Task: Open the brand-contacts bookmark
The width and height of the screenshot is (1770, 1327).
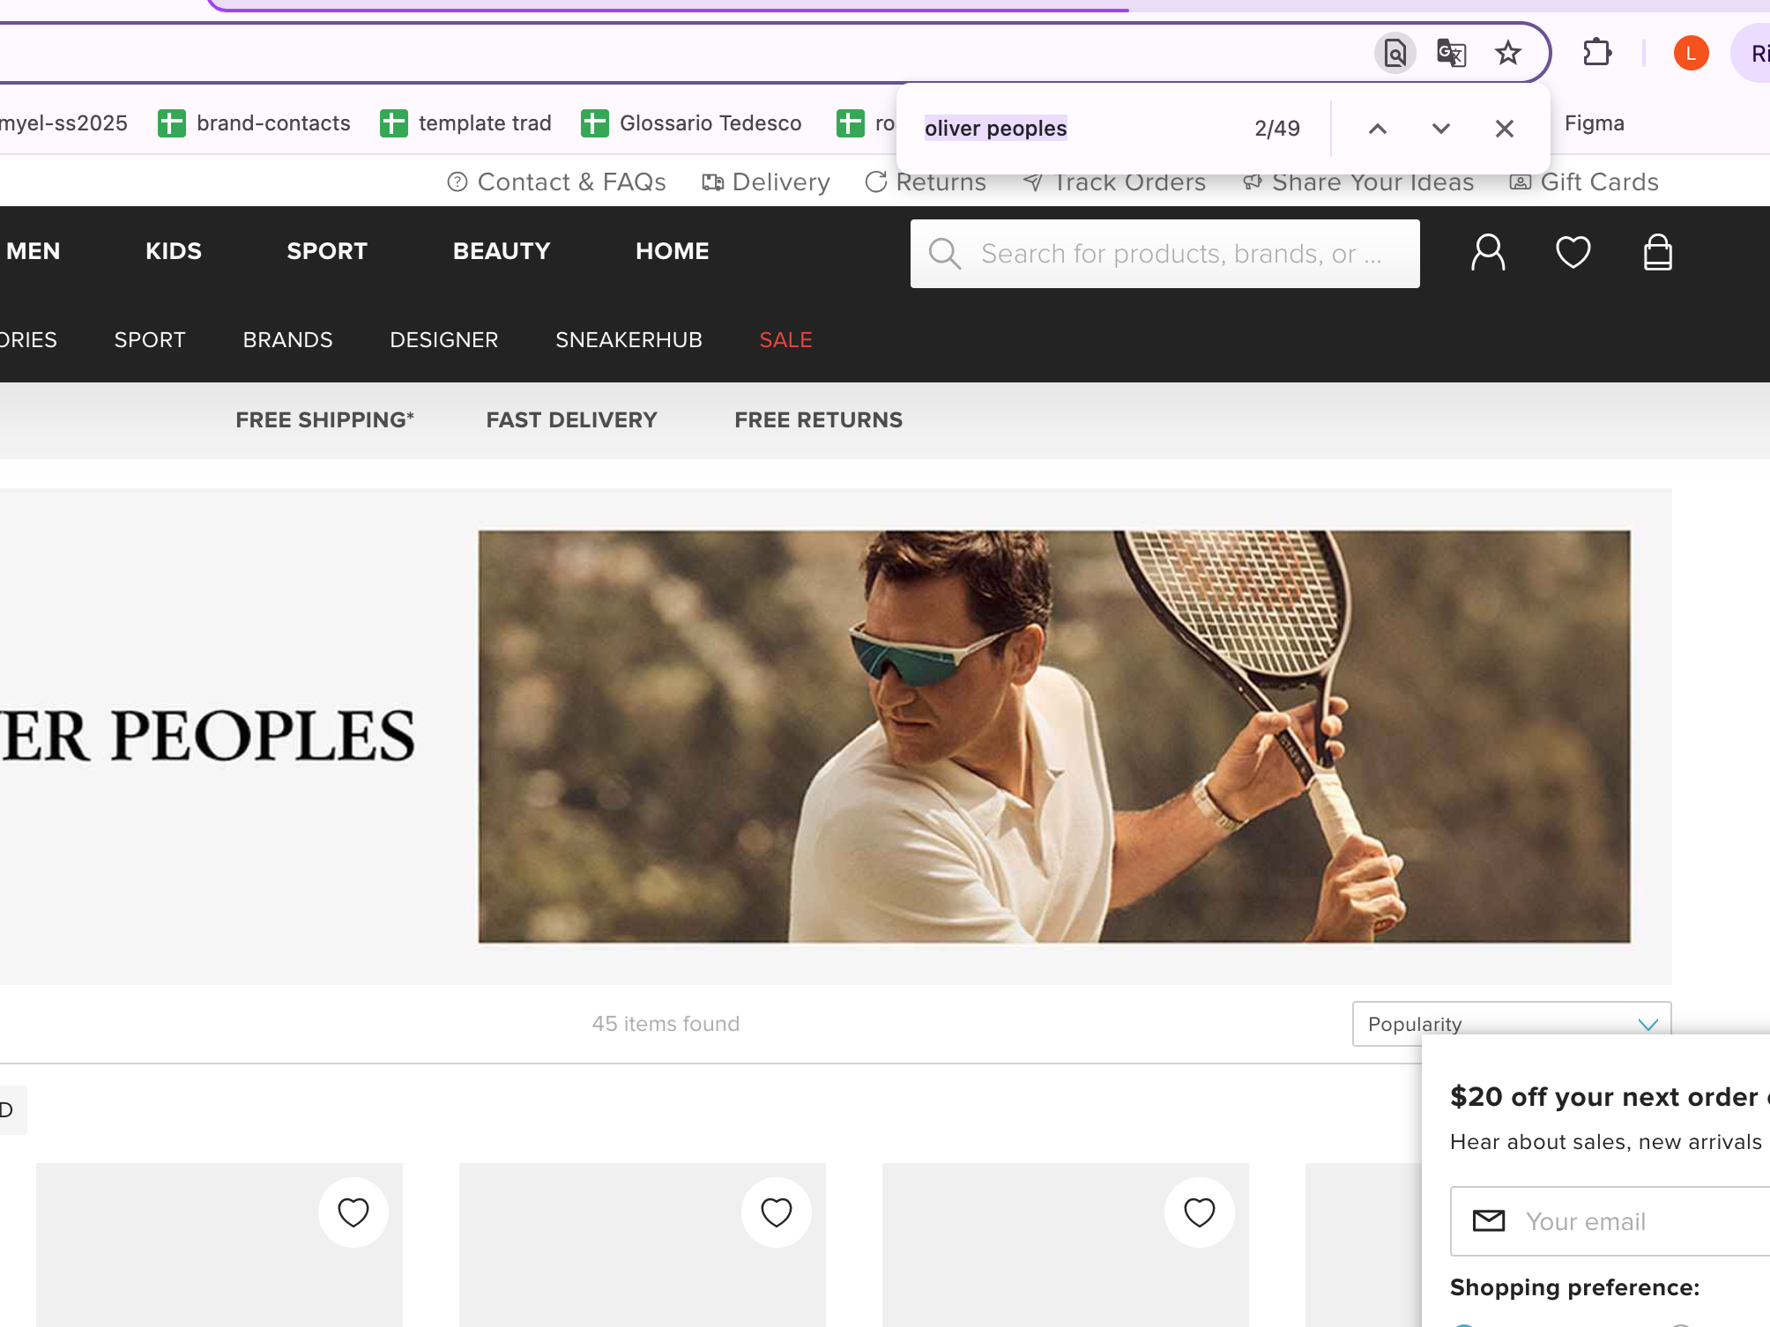Action: (255, 123)
